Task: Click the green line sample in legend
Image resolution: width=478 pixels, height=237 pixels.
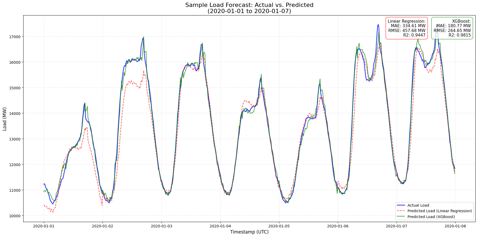Action: (401, 217)
